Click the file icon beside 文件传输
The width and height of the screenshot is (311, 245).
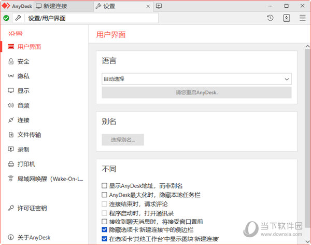11,134
